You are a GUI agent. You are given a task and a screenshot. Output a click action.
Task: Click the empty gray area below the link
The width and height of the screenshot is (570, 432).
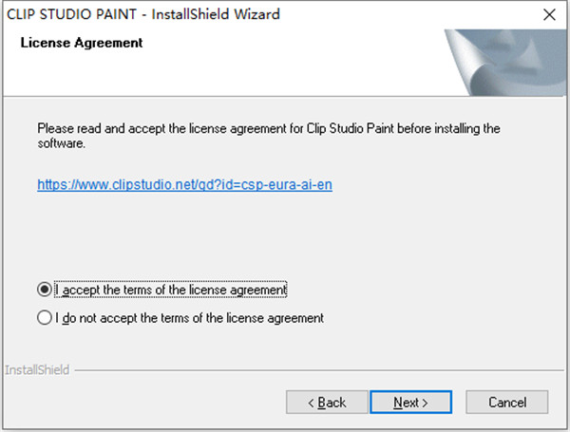tap(285, 237)
